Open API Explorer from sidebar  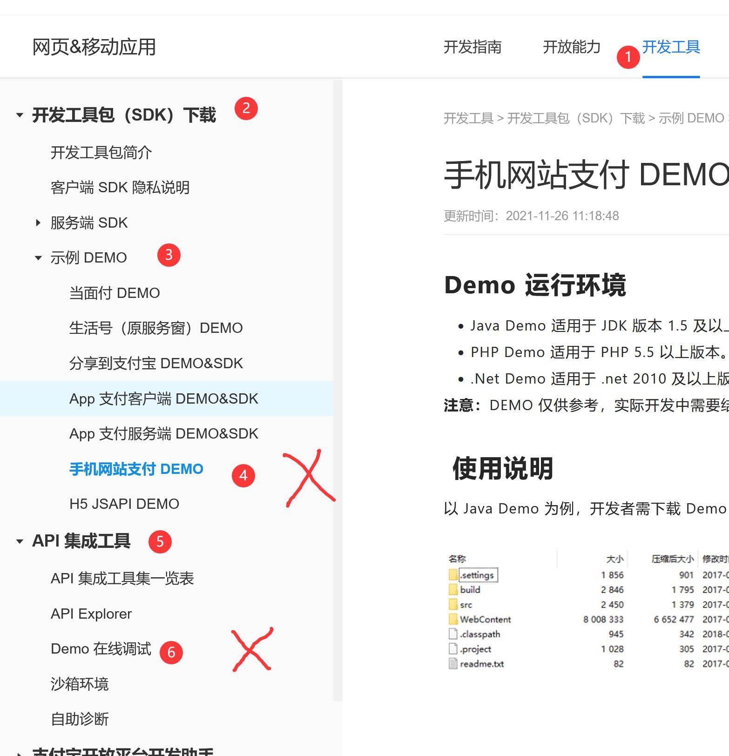pyautogui.click(x=91, y=614)
